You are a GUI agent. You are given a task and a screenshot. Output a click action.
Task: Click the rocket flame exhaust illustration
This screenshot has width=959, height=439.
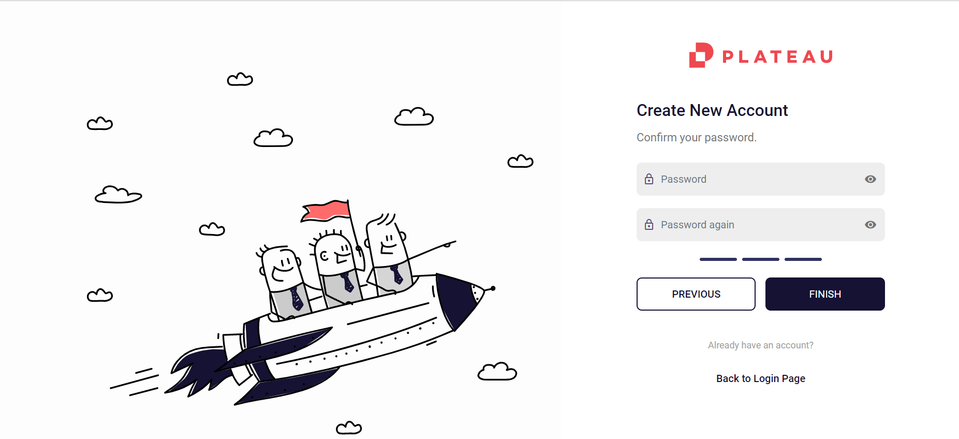[x=199, y=372]
